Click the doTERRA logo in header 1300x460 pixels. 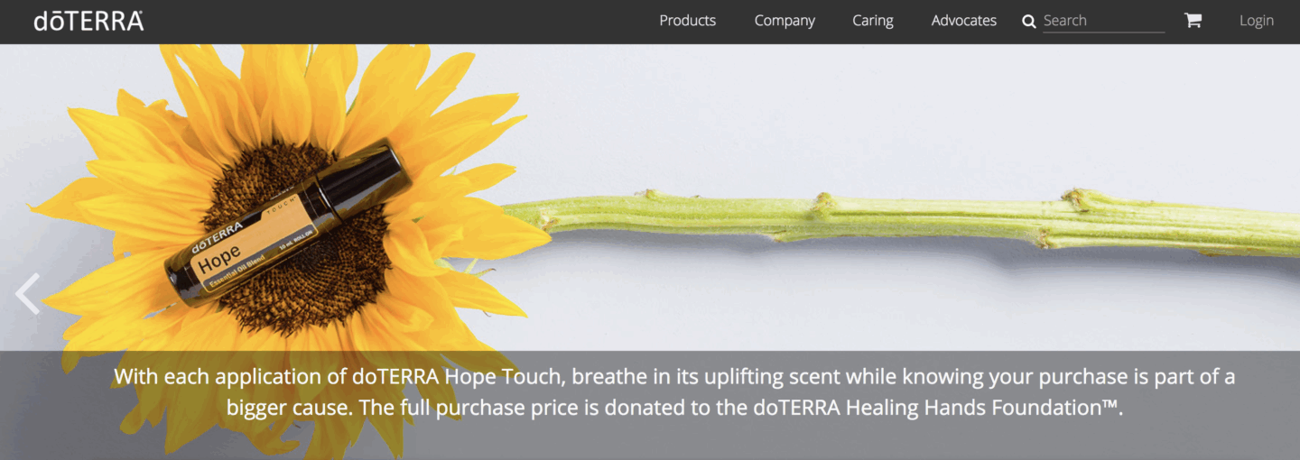tap(88, 21)
